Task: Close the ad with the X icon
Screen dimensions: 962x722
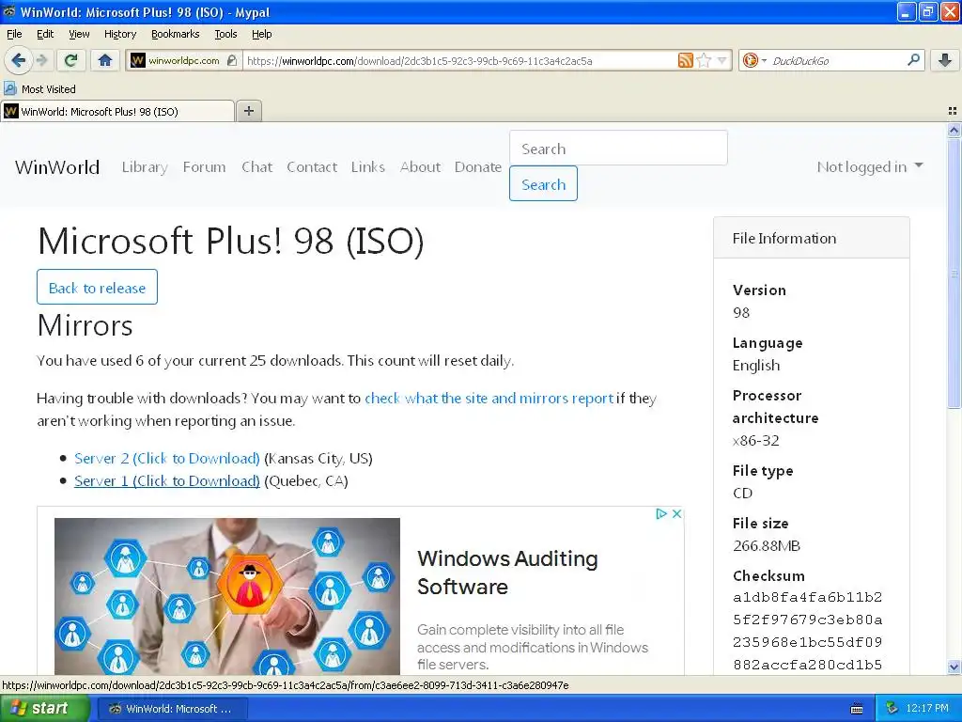Action: [676, 513]
